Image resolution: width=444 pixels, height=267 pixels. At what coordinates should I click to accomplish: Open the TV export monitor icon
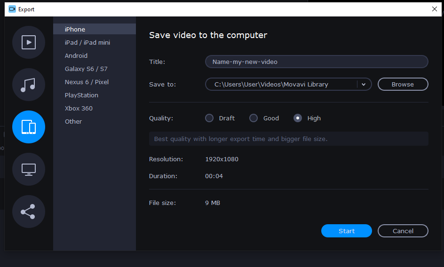click(29, 169)
